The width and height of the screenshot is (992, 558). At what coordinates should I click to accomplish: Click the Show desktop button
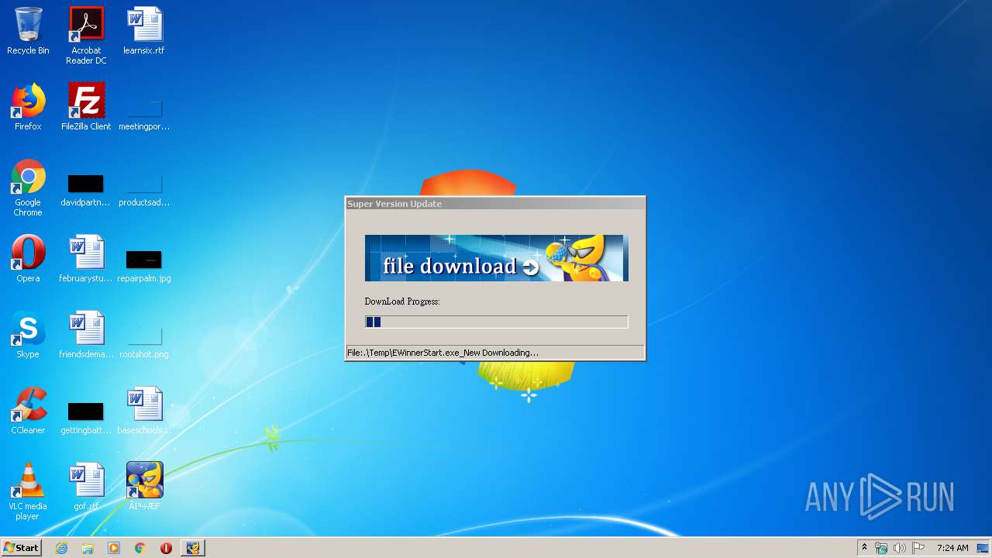(x=983, y=548)
